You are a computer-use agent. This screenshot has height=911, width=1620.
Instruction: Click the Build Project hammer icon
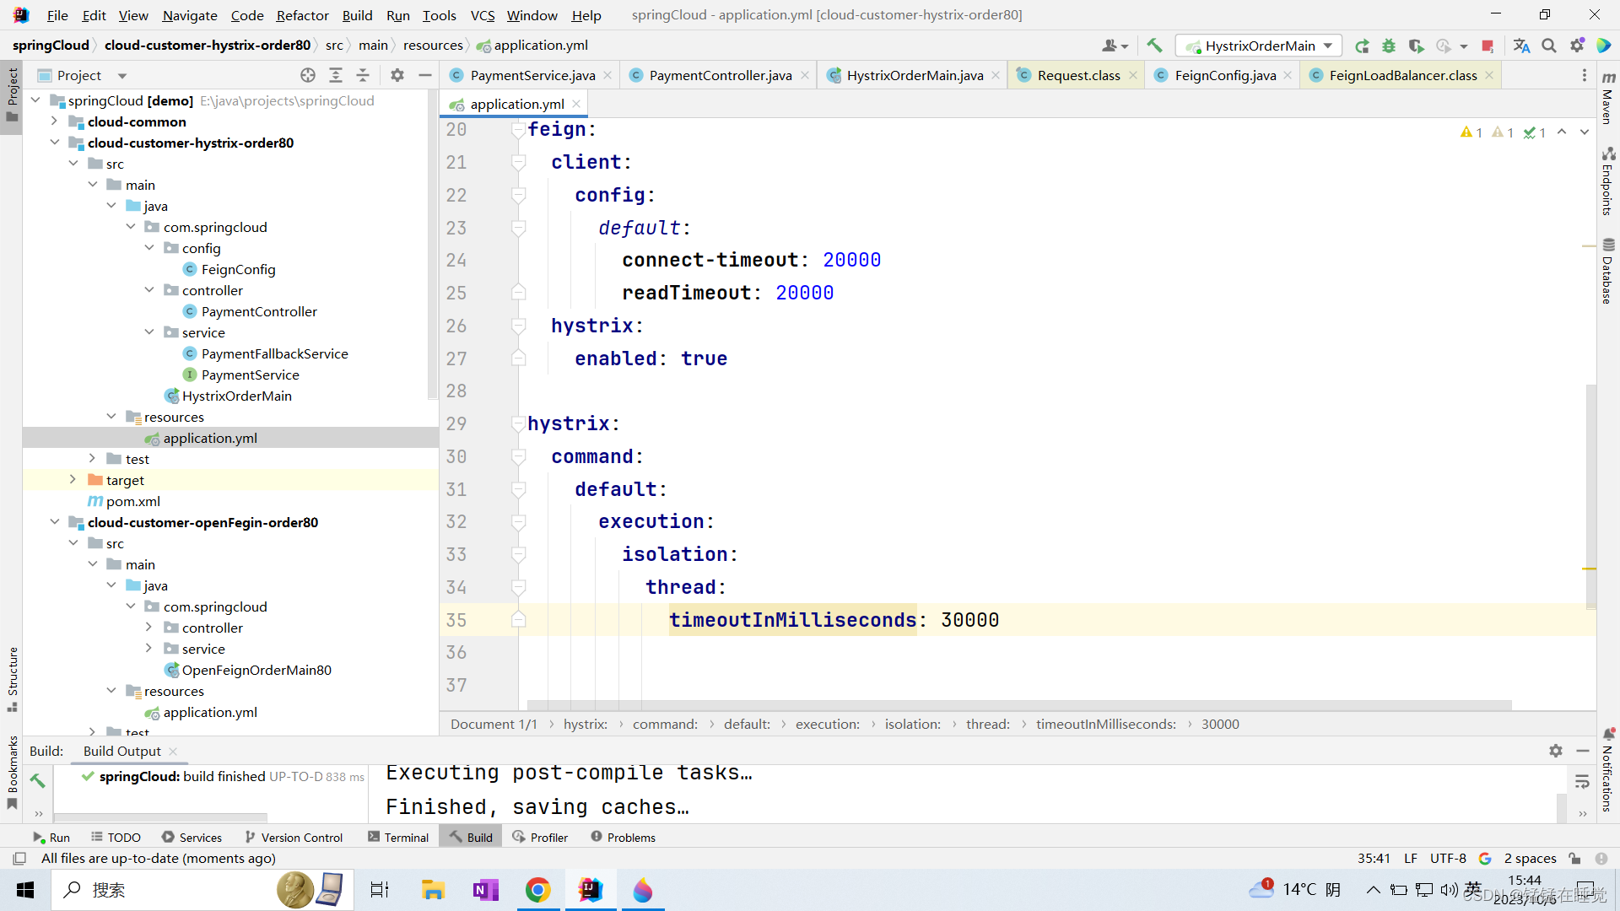pyautogui.click(x=1154, y=46)
